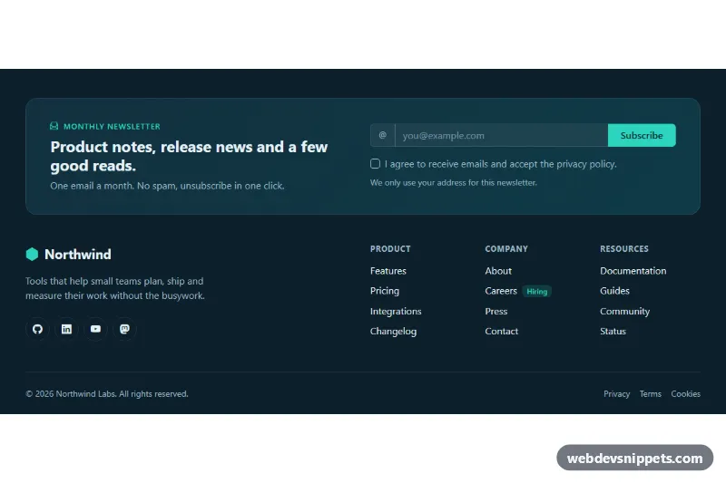Viewport: 726px width, 483px height.
Task: Click the 'Product notes, release news' headline
Action: coord(189,156)
